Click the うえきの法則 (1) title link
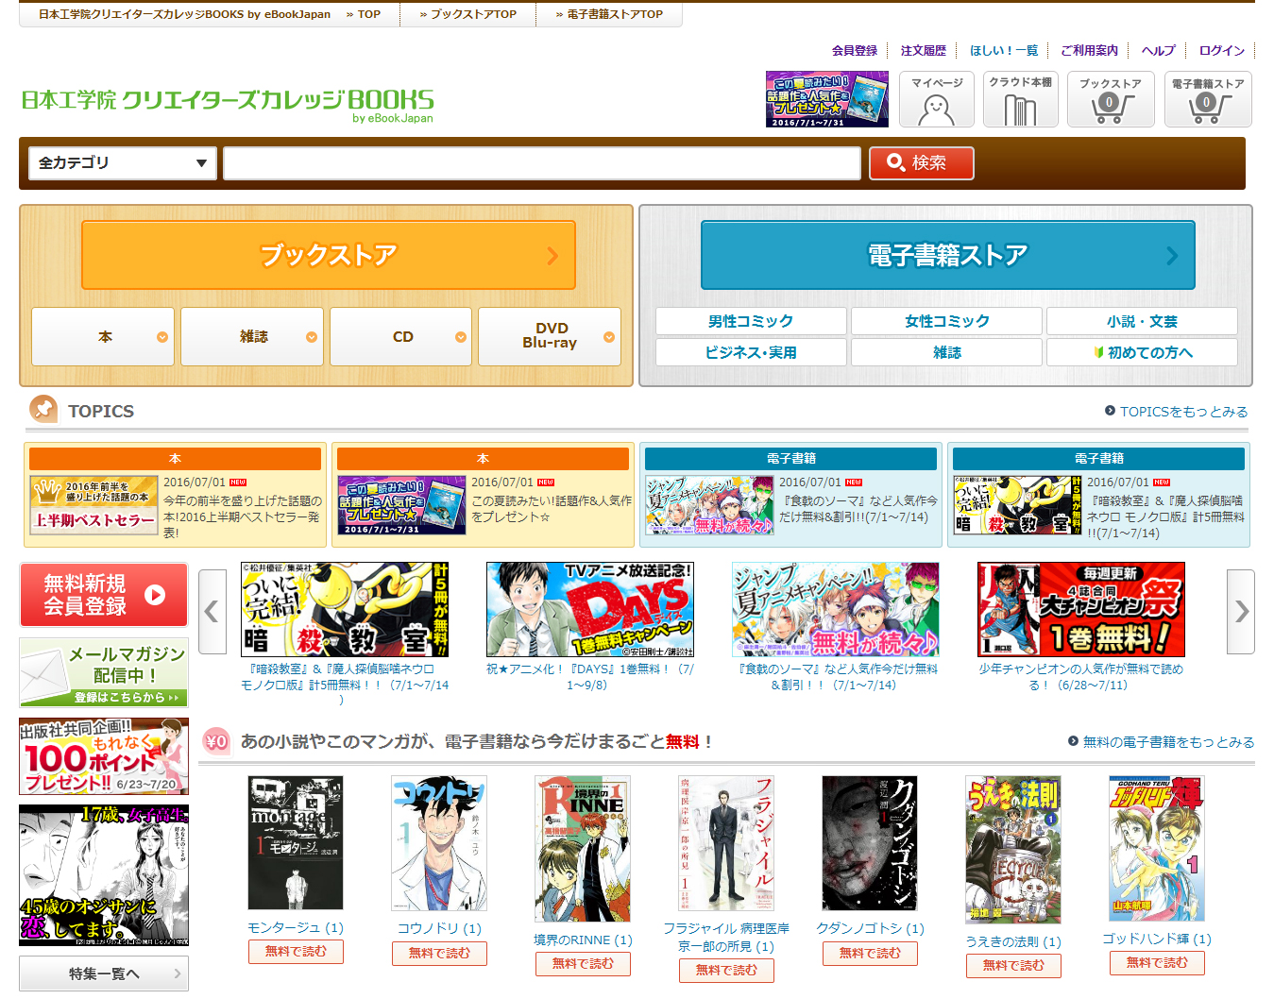 point(1013,941)
